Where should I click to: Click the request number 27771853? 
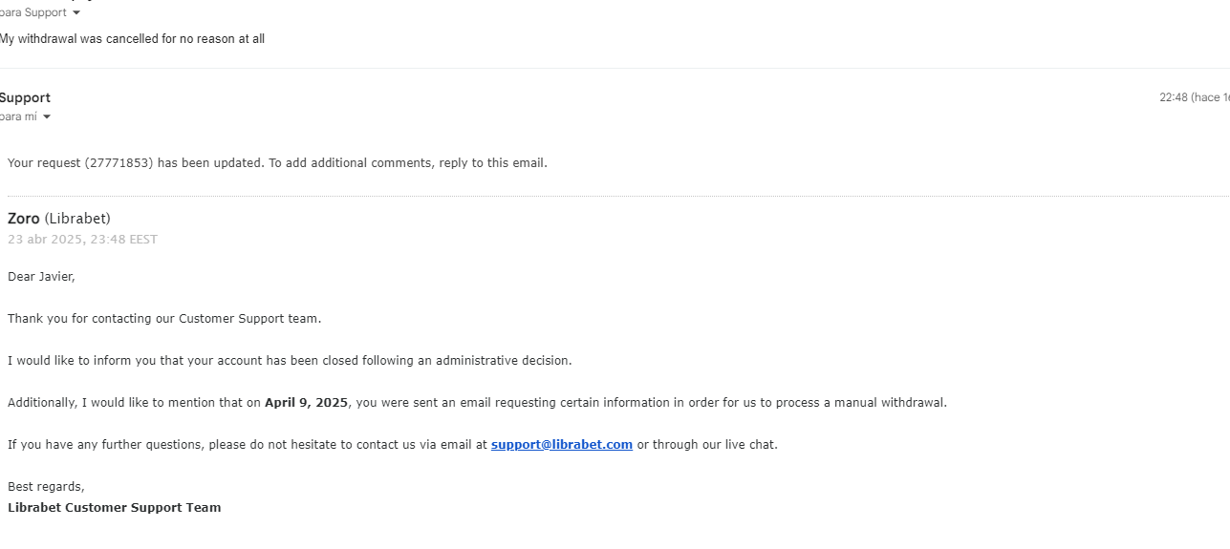pyautogui.click(x=119, y=163)
